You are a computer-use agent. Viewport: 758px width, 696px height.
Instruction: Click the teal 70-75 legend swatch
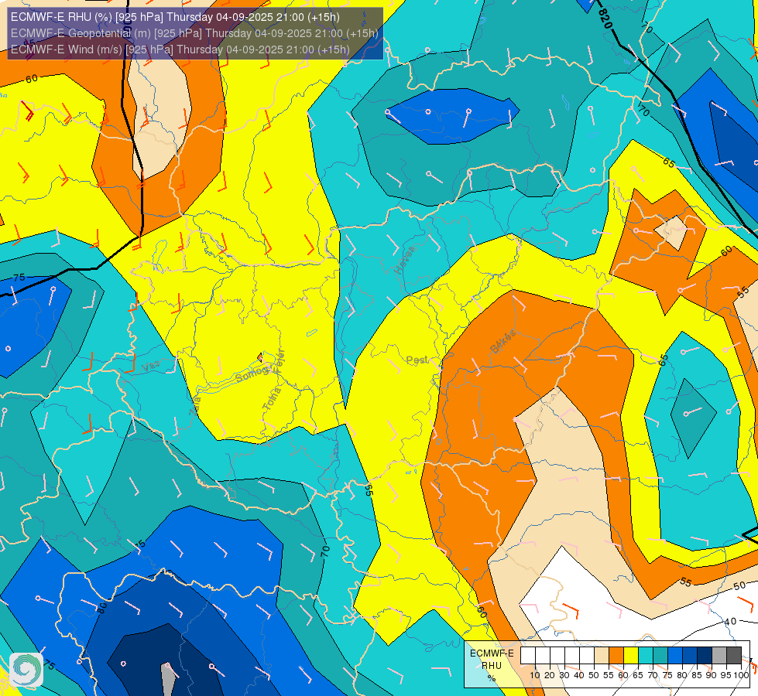(660, 655)
